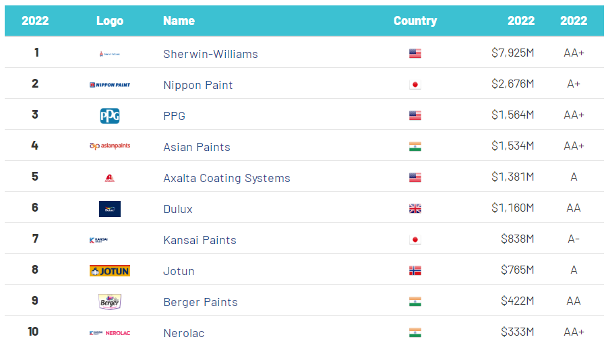Click the Sherwin-Williams logo icon
Viewport: 606px width, 362px height.
[110, 54]
